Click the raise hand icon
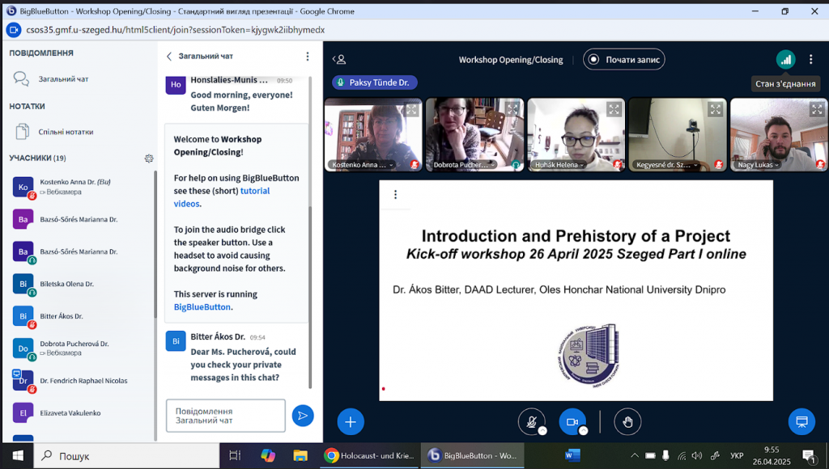Screen dimensions: 829x469 627,421
